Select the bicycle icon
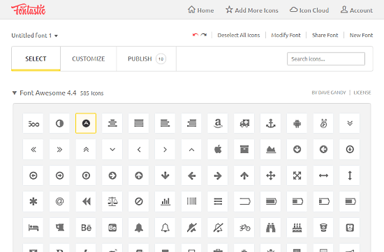This screenshot has width=384, height=252. pyautogui.click(x=244, y=228)
